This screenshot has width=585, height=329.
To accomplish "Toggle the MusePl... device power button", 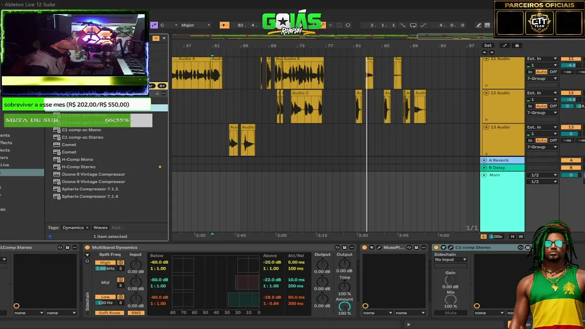I will pos(364,248).
